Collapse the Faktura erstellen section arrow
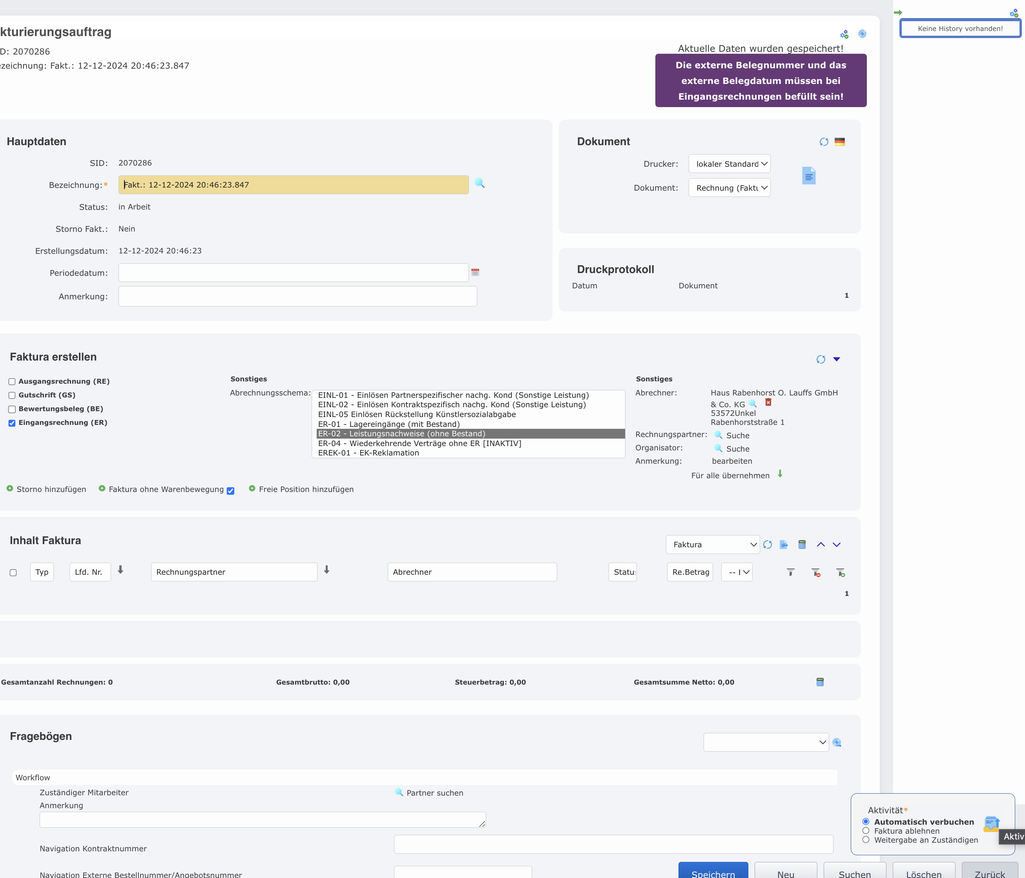The width and height of the screenshot is (1025, 878). tap(837, 359)
